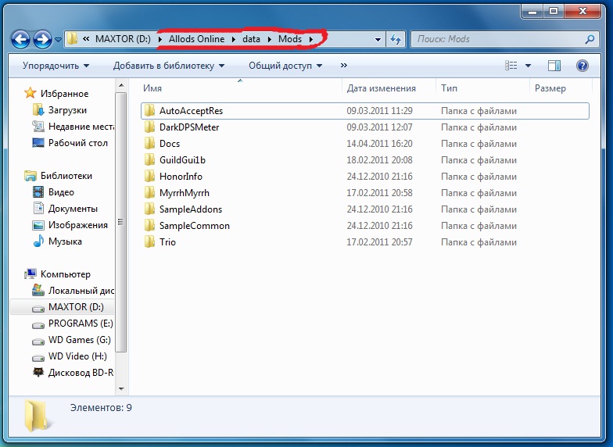The image size is (613, 447).
Task: Open WD Video (H:) drive
Action: tap(70, 356)
